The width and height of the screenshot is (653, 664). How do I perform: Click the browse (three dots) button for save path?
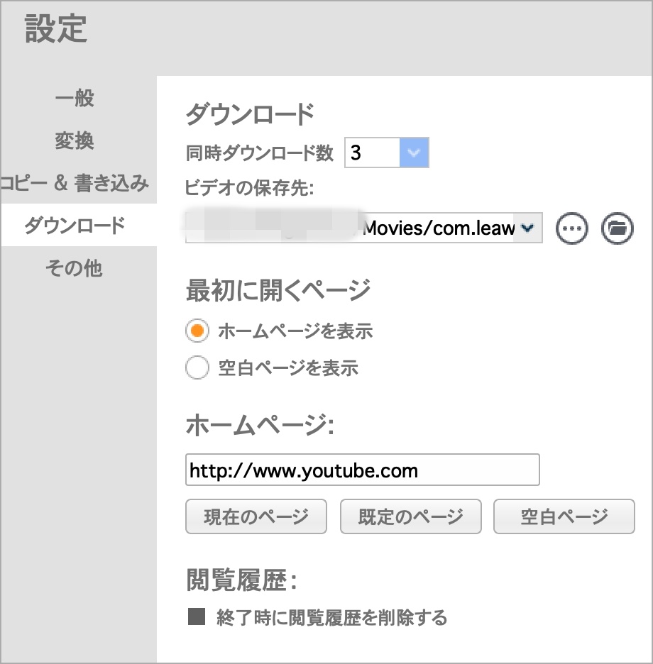click(571, 228)
